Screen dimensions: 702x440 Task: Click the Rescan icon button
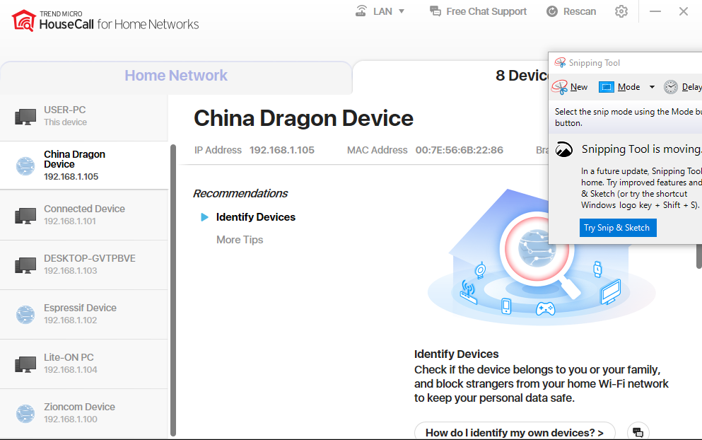point(553,11)
